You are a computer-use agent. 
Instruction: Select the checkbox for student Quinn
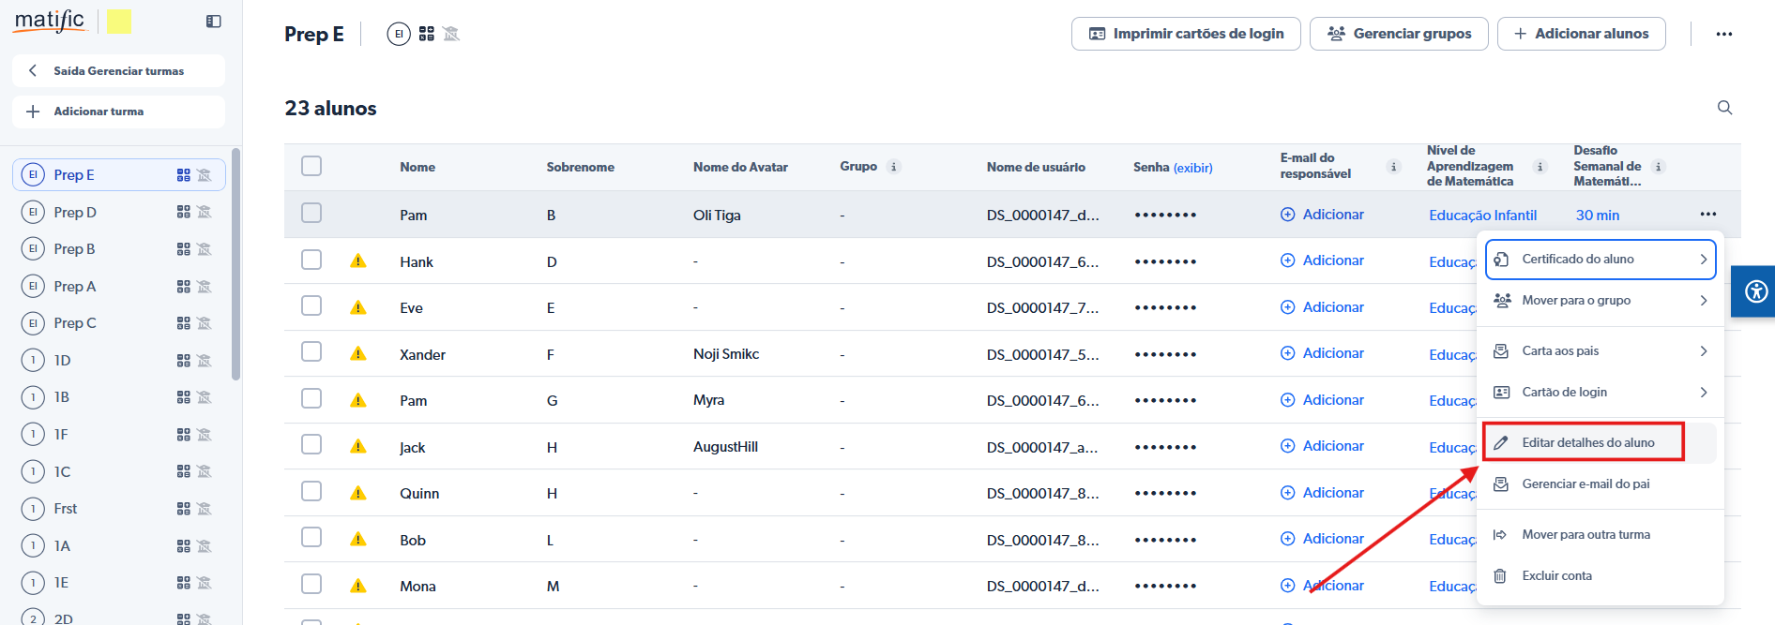(x=311, y=492)
